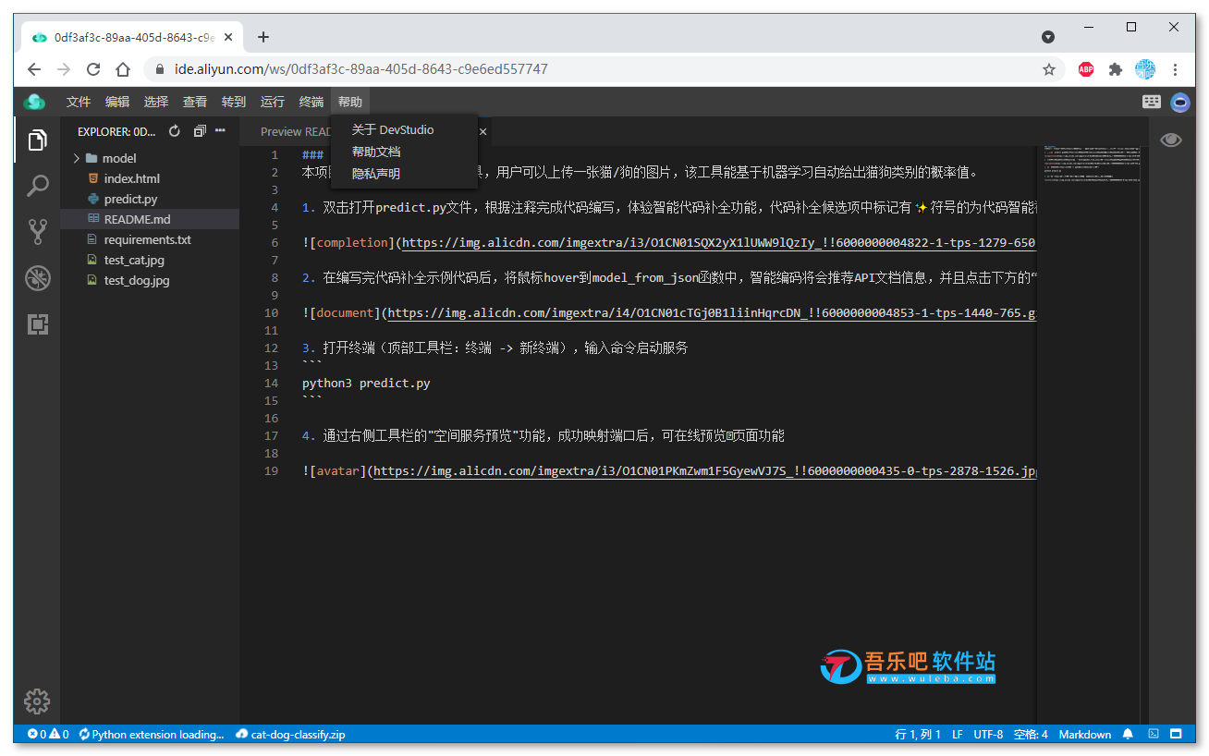Go to browser home page
1209x756 pixels.
tap(123, 69)
